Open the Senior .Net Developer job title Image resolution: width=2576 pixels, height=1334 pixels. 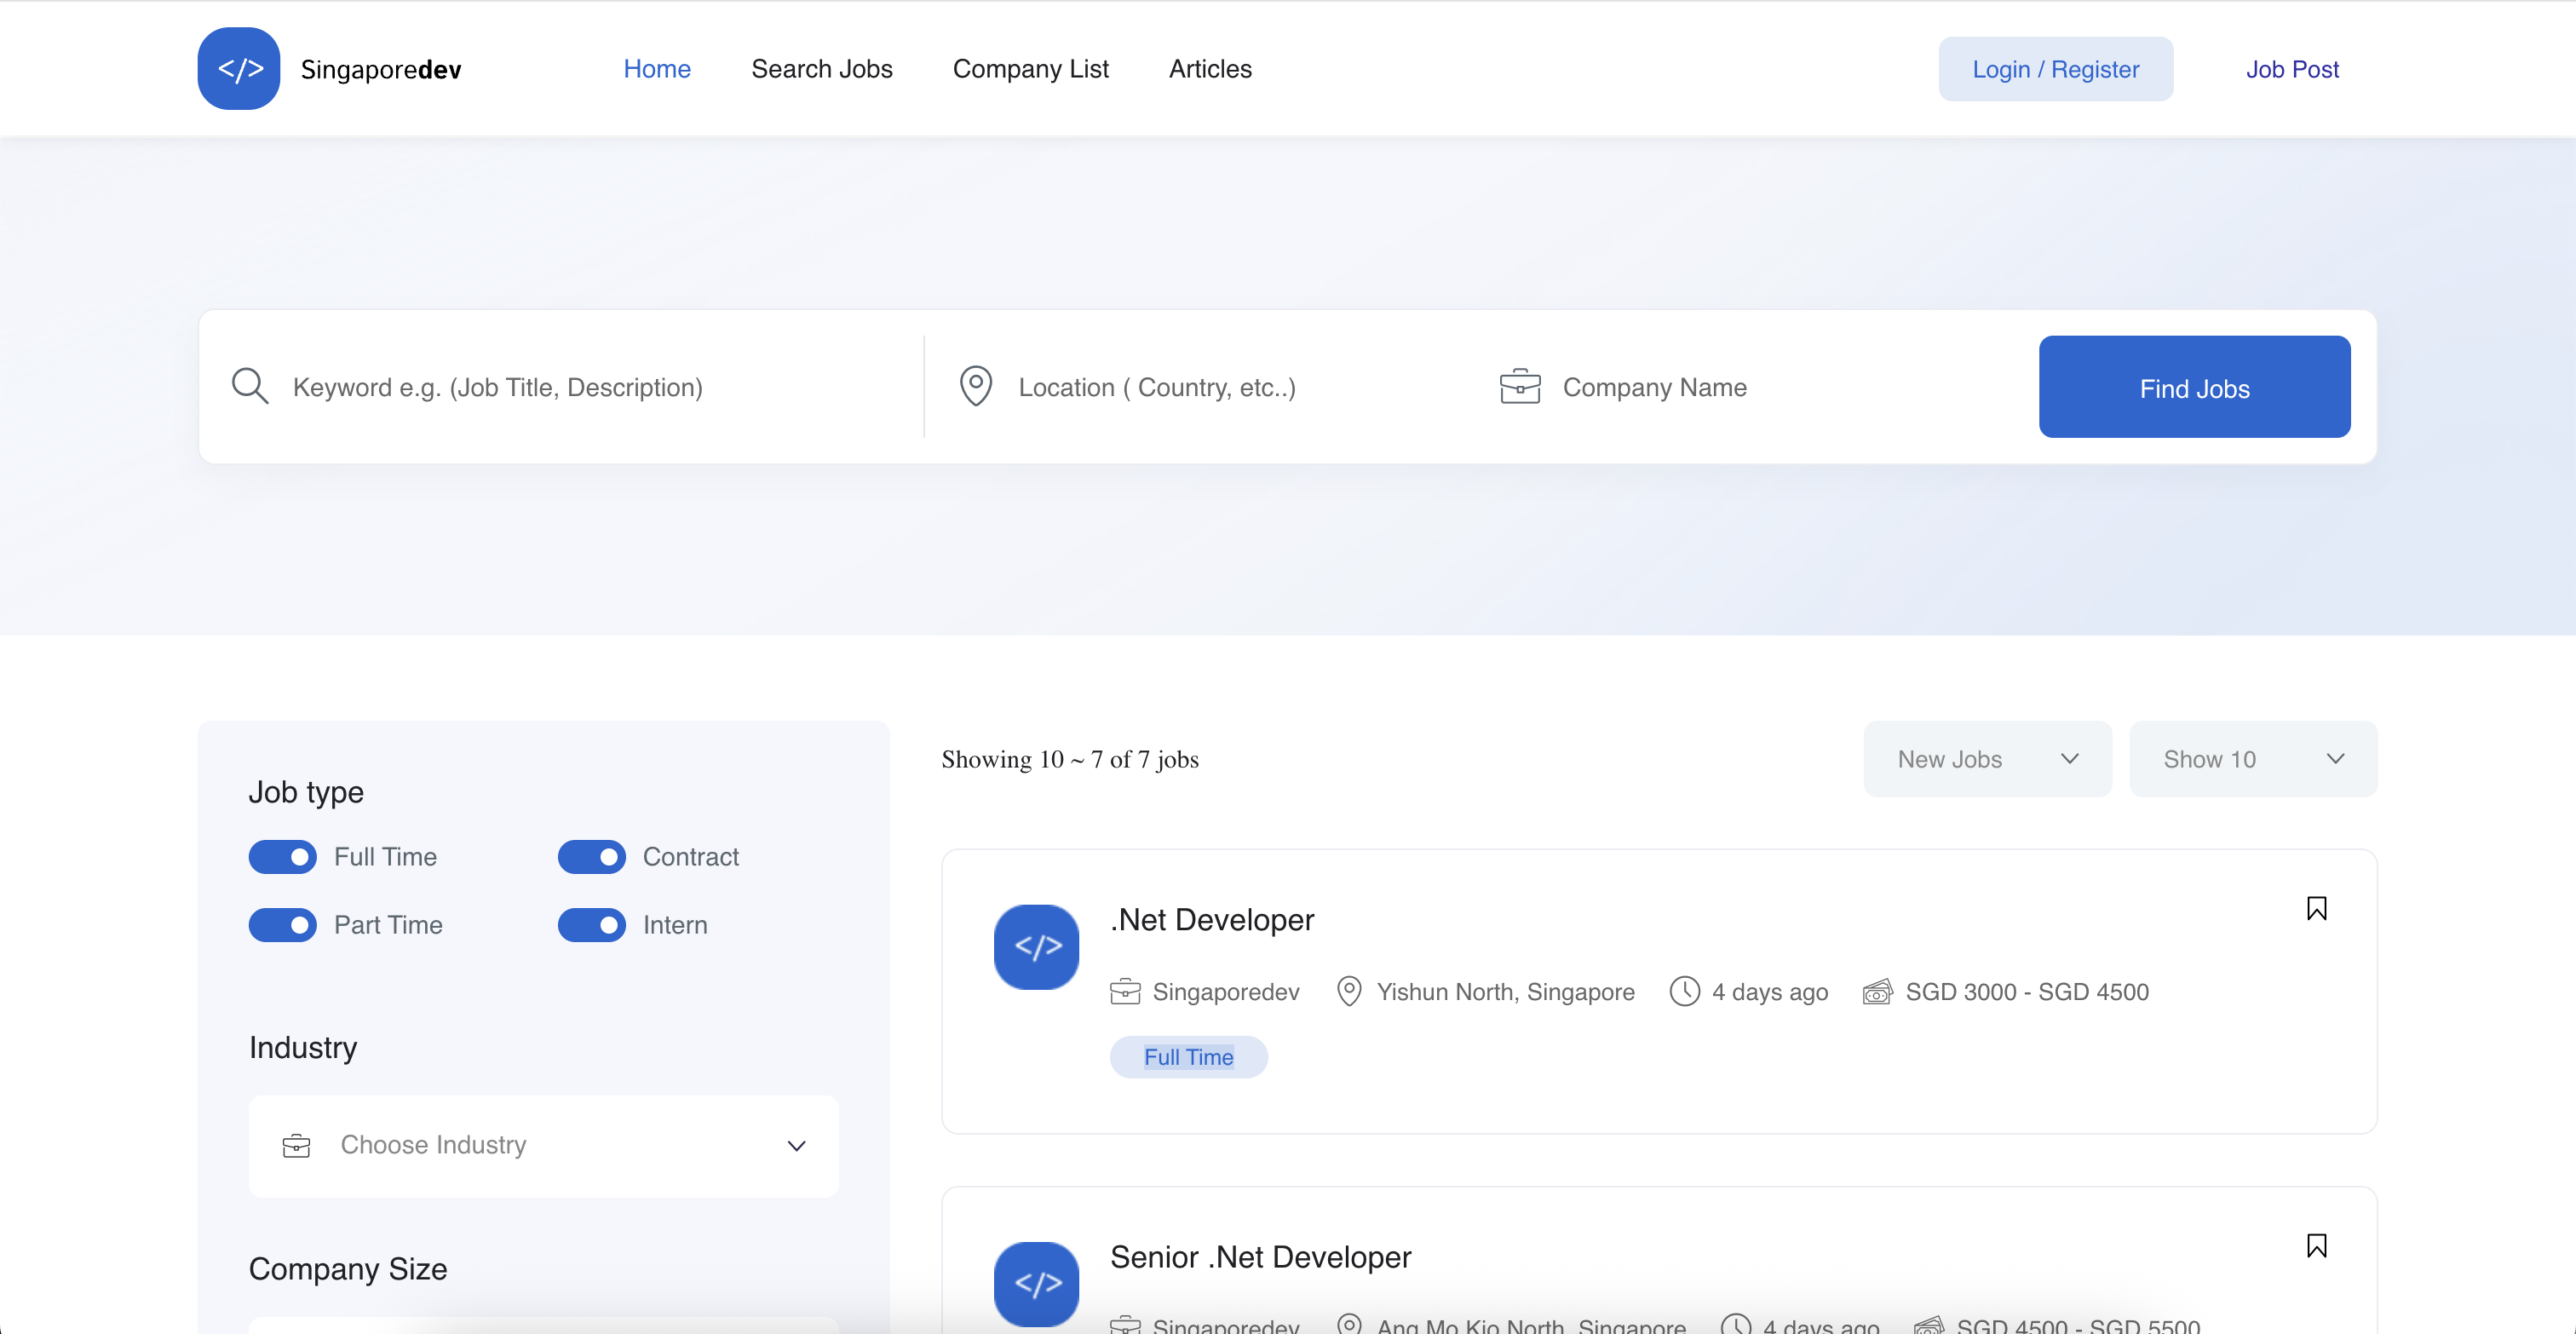click(x=1260, y=1256)
